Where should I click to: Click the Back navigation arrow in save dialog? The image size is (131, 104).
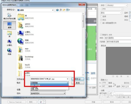[57, 10]
